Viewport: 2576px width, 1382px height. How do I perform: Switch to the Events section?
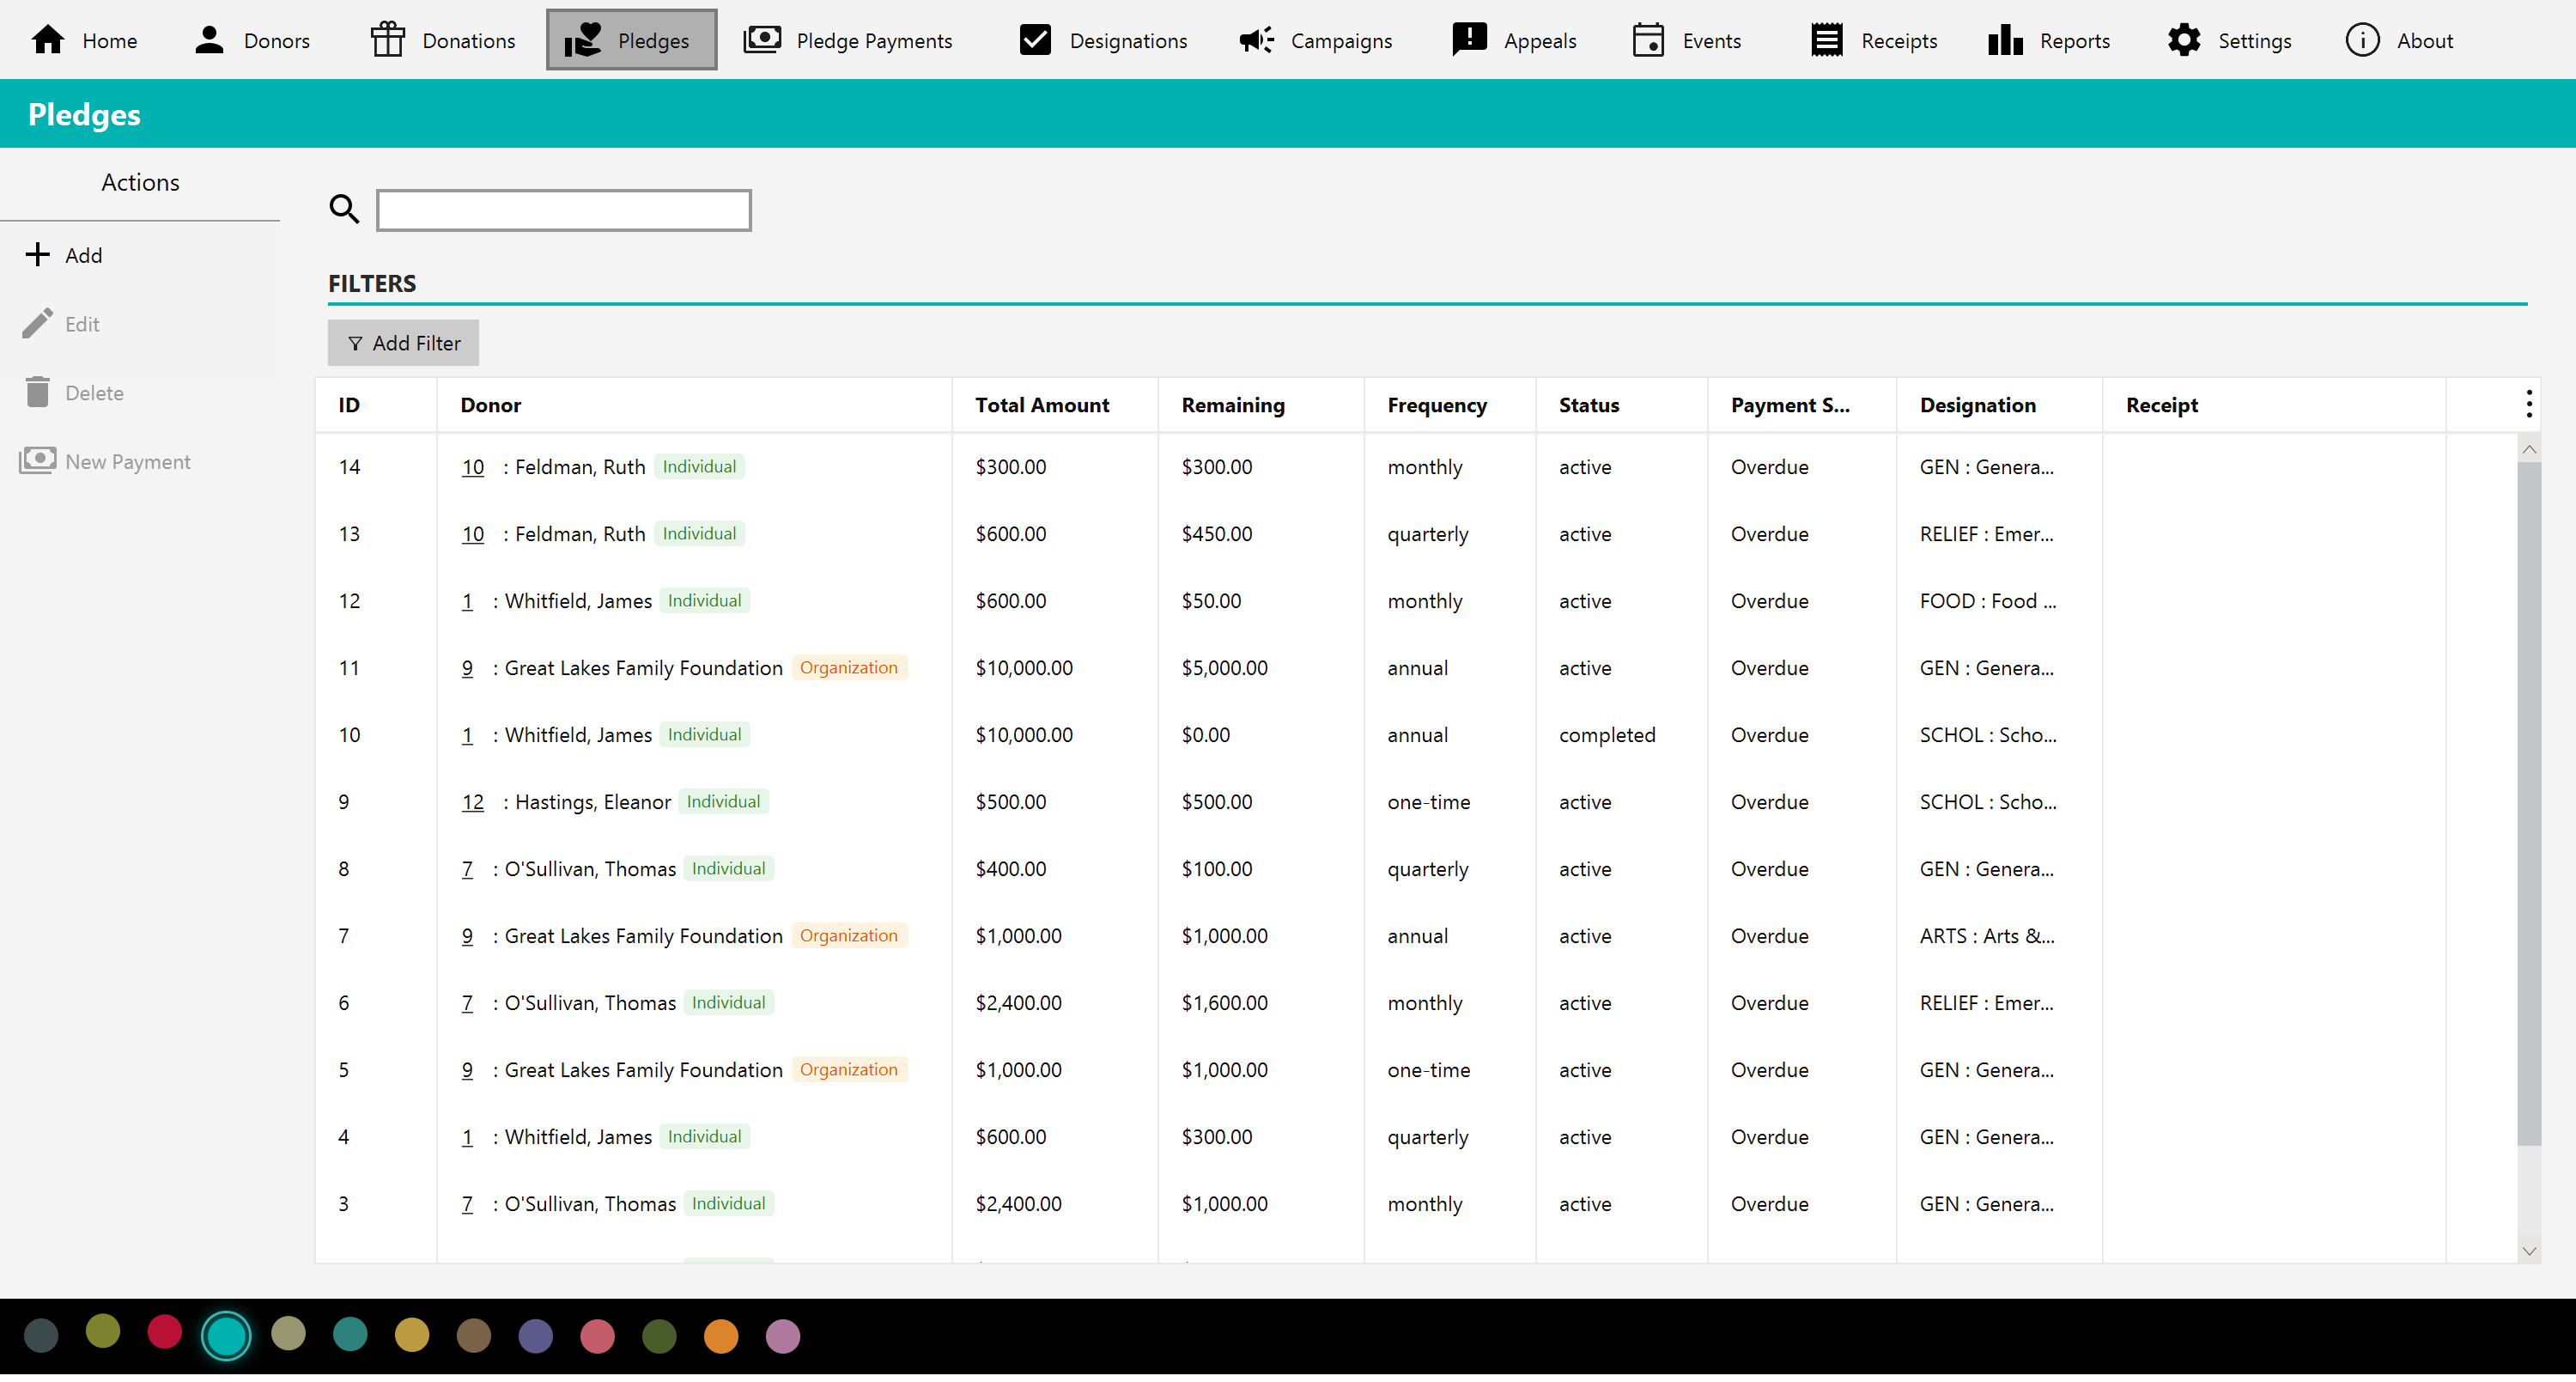[x=1687, y=40]
